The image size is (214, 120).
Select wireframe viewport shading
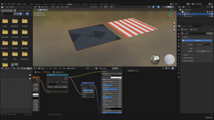[x=166, y=7]
